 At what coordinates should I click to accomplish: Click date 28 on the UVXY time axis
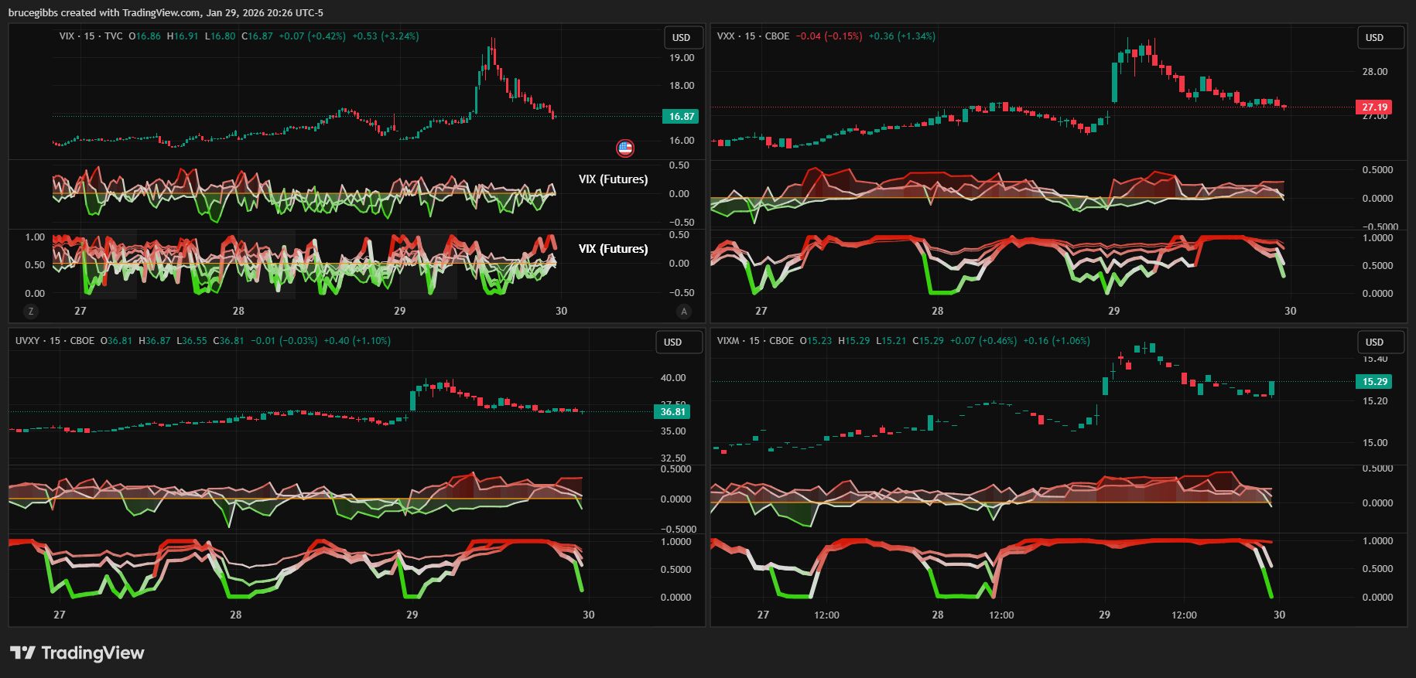tap(235, 615)
